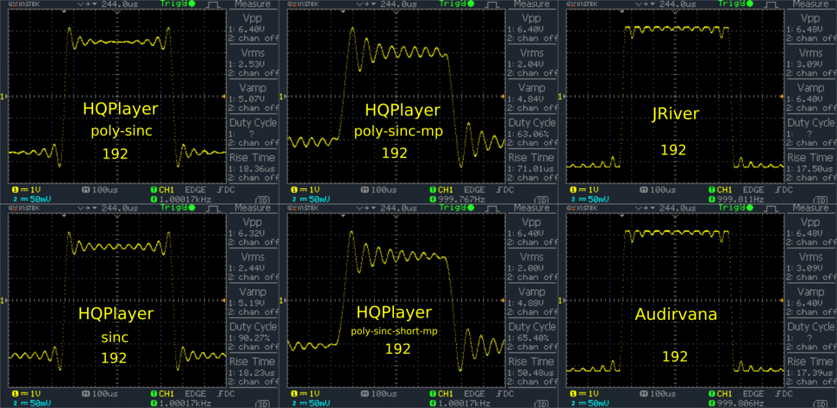Click the CH1 trigger badge in the JRiver panel
Image resolution: width=837 pixels, height=408 pixels.
pos(721,190)
